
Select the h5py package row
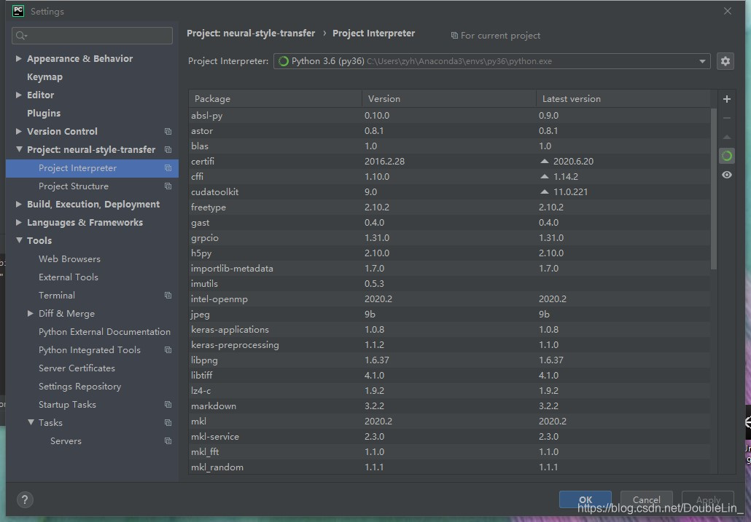tap(450, 253)
